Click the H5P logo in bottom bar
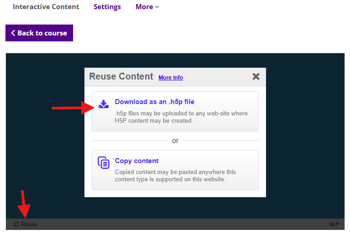Image resolution: width=350 pixels, height=234 pixels. (334, 224)
